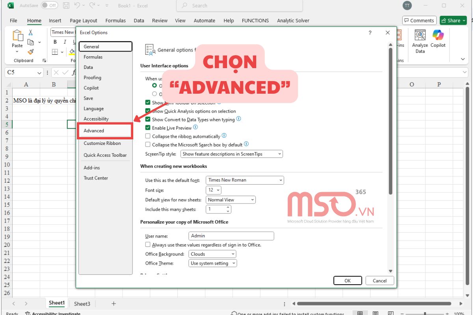Toggle the AutoSave switch
Viewport: 473px width, 315px height.
tap(49, 6)
